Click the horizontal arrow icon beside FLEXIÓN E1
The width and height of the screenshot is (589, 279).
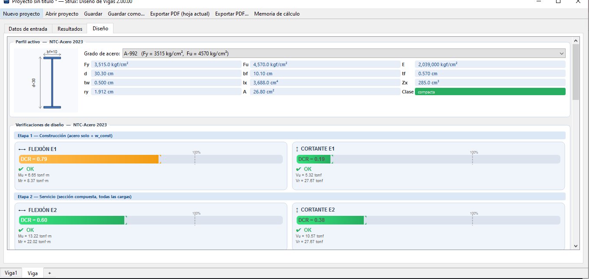(x=23, y=149)
